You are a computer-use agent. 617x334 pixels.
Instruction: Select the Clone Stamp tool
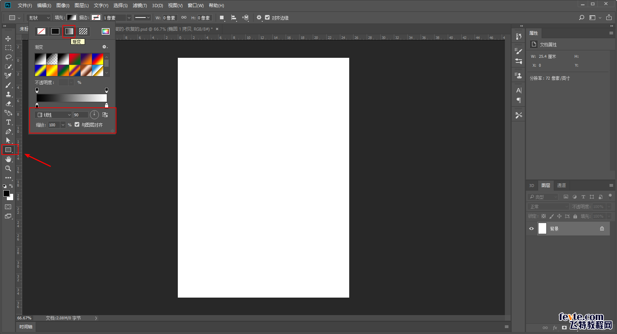pos(8,94)
